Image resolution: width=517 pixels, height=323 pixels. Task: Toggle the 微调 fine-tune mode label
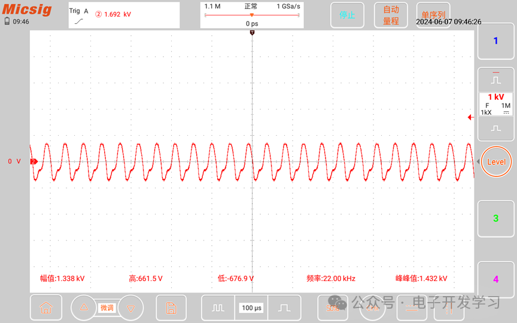107,308
